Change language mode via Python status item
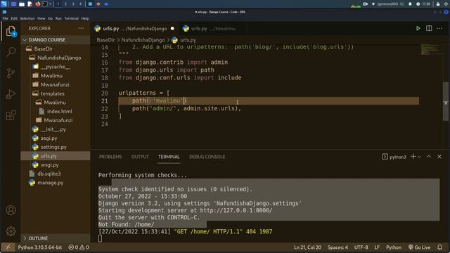450x253 pixels. coord(394,247)
